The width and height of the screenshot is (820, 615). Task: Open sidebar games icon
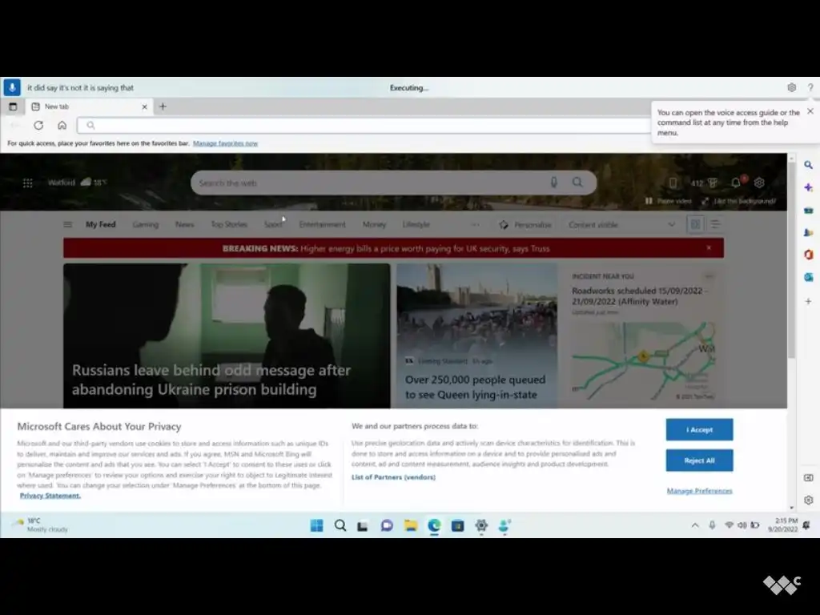[809, 233]
